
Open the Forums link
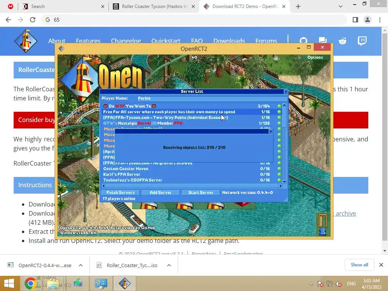pos(266,41)
